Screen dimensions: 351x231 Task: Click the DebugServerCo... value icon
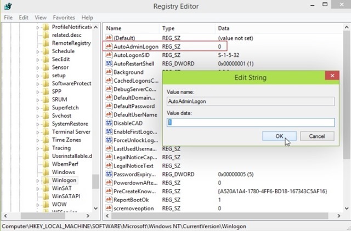point(109,89)
